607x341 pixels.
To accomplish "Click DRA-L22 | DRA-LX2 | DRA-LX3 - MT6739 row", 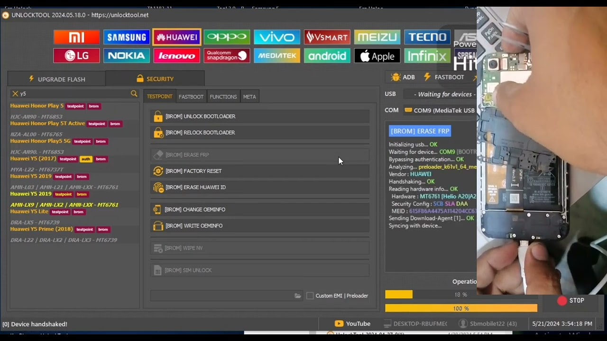I will click(64, 240).
